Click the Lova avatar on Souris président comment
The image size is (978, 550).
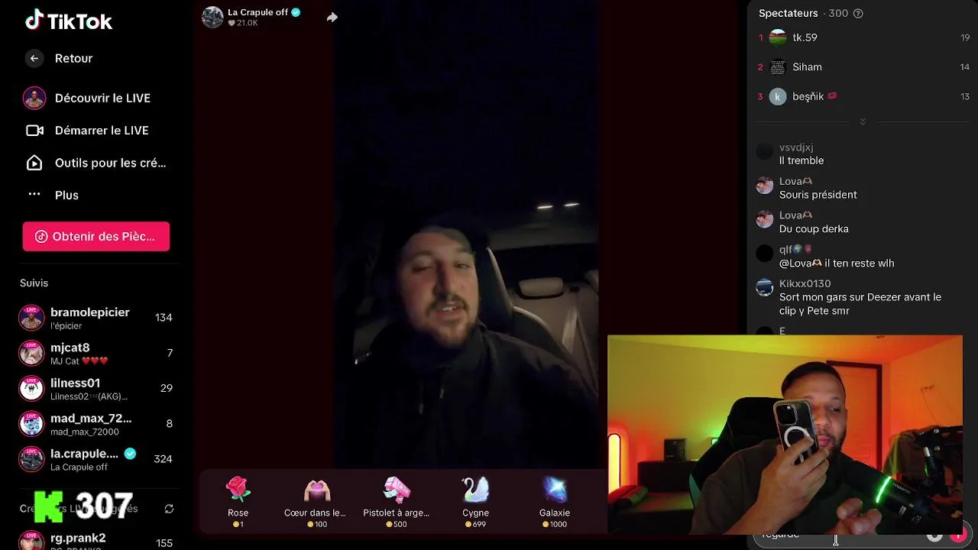765,186
